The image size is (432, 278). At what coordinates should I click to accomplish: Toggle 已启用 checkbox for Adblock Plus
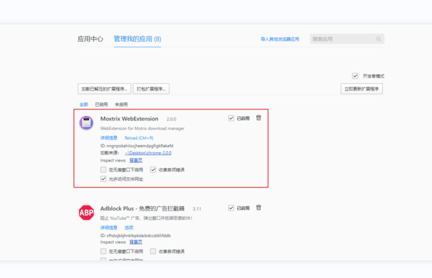point(231,208)
